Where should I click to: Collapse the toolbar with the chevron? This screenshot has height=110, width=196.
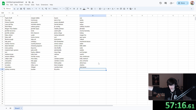pyautogui.click(x=191, y=9)
